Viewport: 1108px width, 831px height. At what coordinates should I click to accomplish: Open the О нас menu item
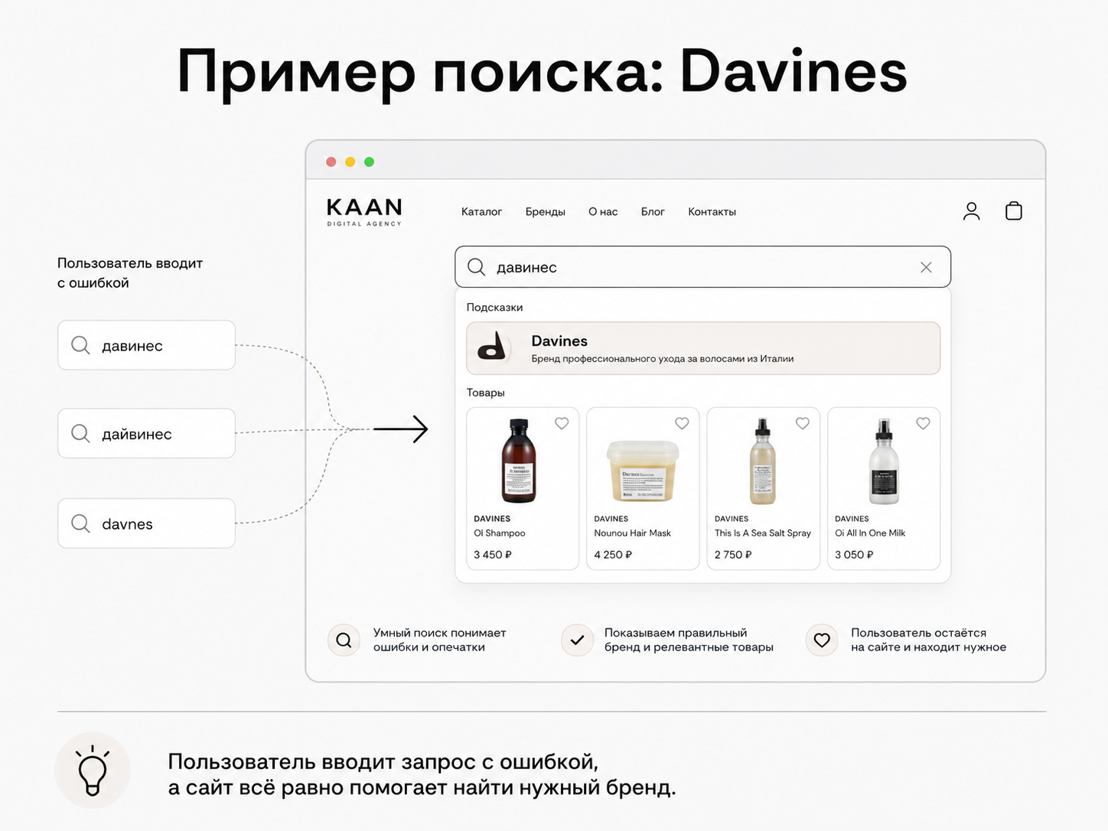(x=603, y=212)
